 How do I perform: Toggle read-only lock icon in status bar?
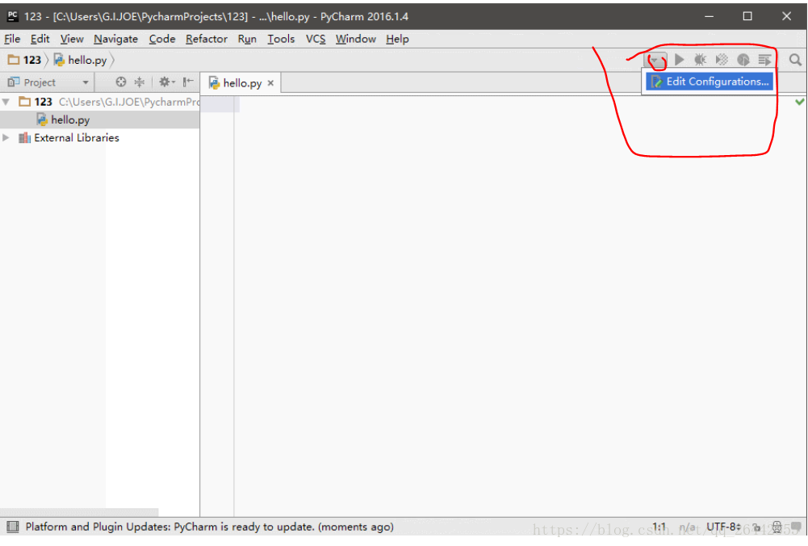click(x=756, y=527)
